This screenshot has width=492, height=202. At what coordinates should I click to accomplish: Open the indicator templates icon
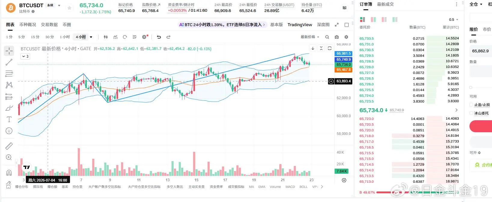pos(135,37)
